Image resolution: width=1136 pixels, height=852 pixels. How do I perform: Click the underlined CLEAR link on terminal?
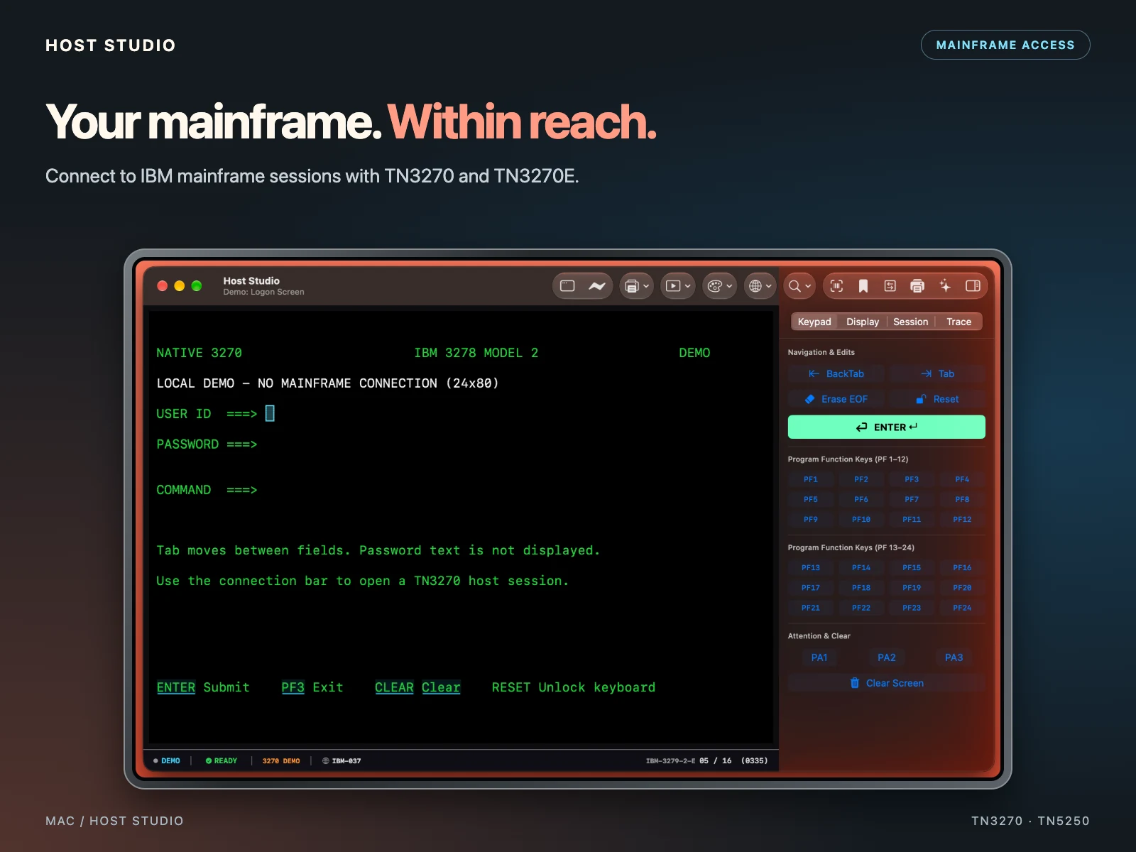[x=394, y=687]
